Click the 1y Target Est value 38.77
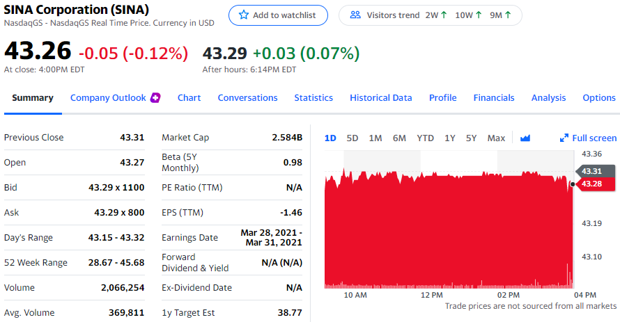This screenshot has height=322, width=620. 290,313
